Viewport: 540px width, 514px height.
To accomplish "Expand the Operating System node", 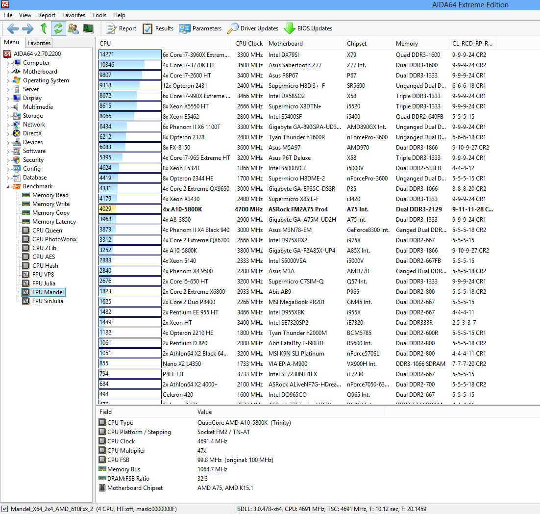I will tap(8, 80).
